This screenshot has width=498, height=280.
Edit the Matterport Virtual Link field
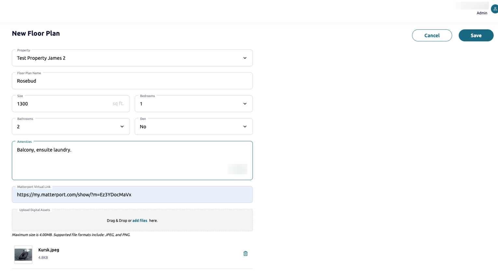coord(132,194)
